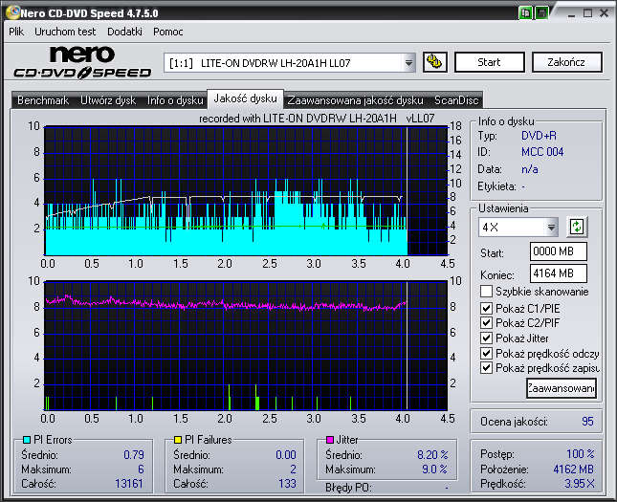The height and width of the screenshot is (502, 617).
Task: Open the Uruchom test menu
Action: pos(66,32)
